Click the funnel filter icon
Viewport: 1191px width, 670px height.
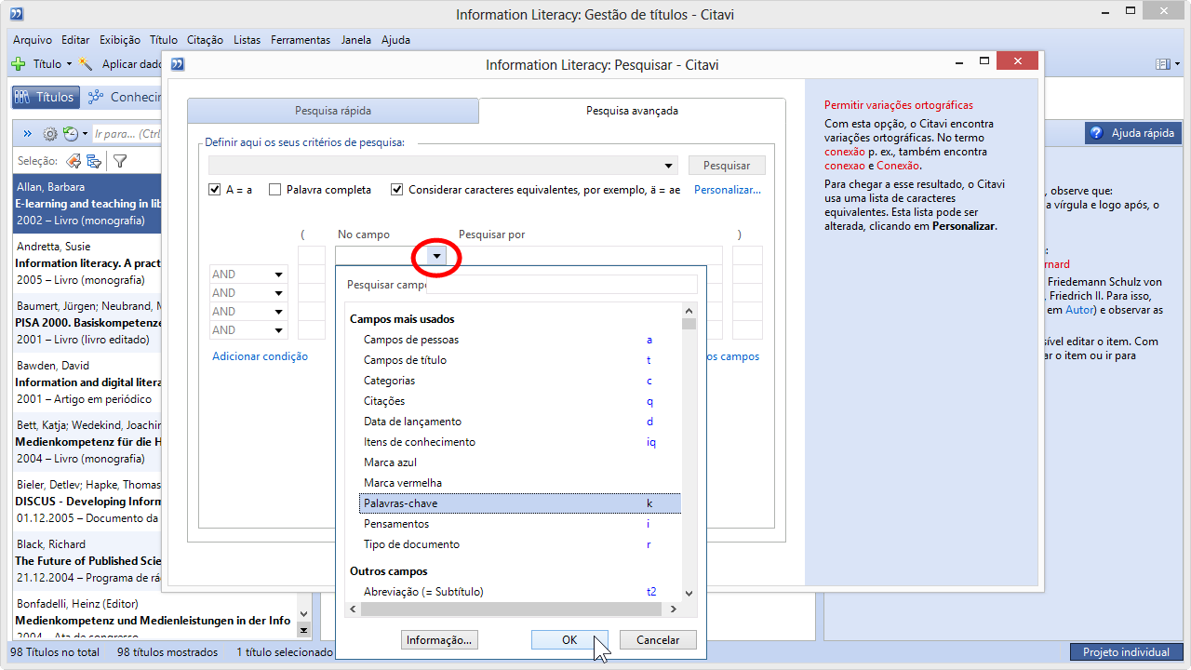click(120, 161)
